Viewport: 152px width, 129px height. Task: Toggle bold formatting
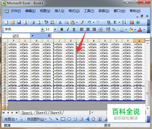pyautogui.click(x=62, y=29)
